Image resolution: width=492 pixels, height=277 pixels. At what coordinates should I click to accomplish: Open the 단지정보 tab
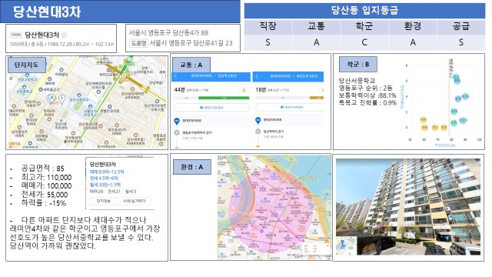click(x=104, y=201)
